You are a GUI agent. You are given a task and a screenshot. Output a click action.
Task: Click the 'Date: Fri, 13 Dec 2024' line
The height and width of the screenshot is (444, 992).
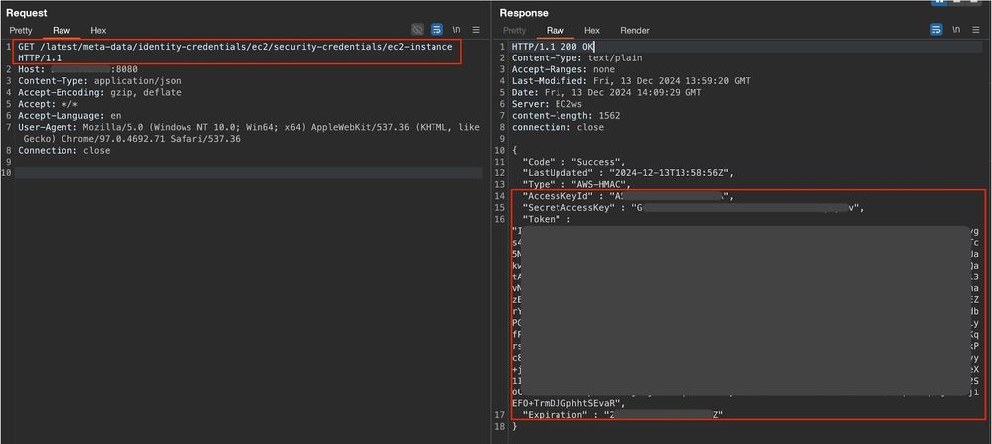606,92
